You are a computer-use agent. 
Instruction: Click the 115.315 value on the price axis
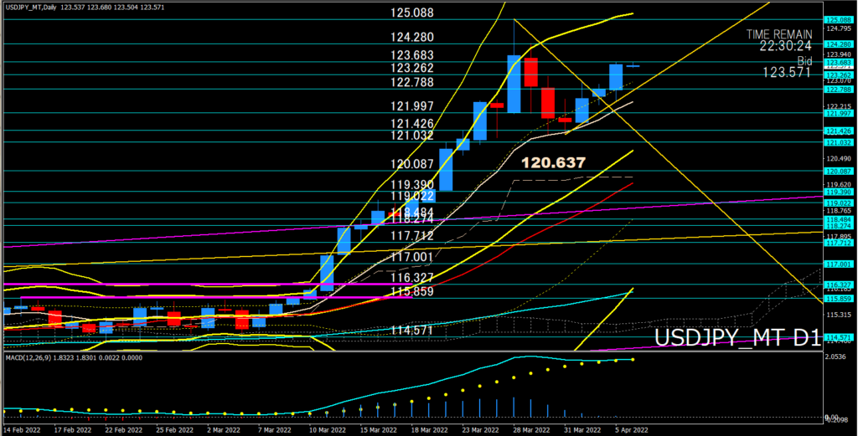click(838, 315)
